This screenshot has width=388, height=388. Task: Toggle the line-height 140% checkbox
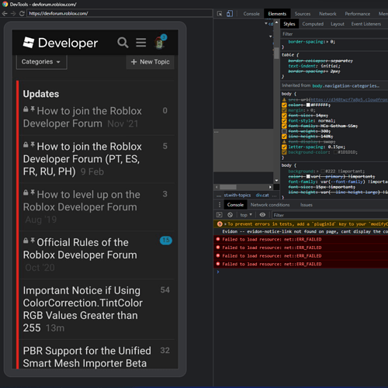pyautogui.click(x=284, y=137)
